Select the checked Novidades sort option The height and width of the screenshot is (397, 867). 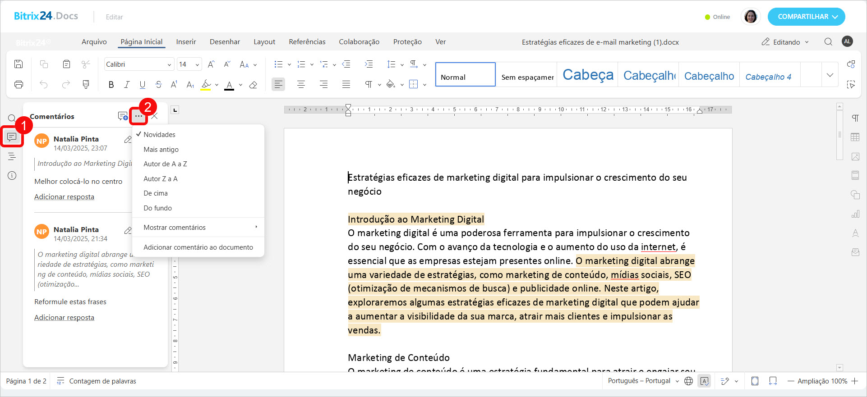tap(159, 135)
